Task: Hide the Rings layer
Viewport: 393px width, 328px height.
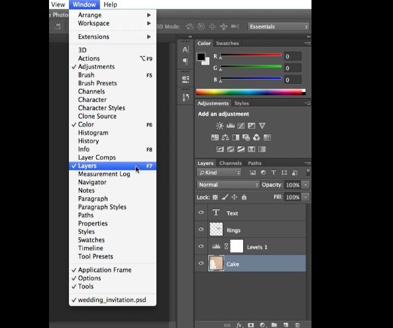Action: click(201, 229)
